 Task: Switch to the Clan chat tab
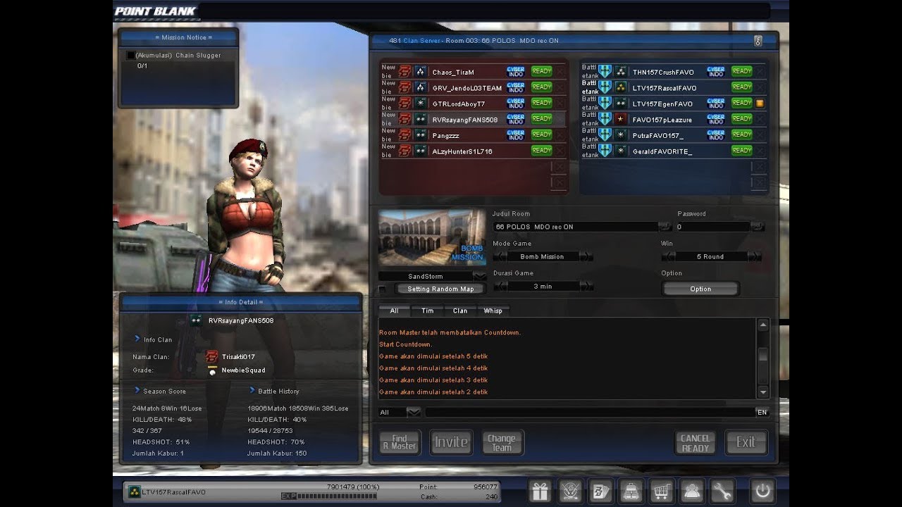[460, 311]
